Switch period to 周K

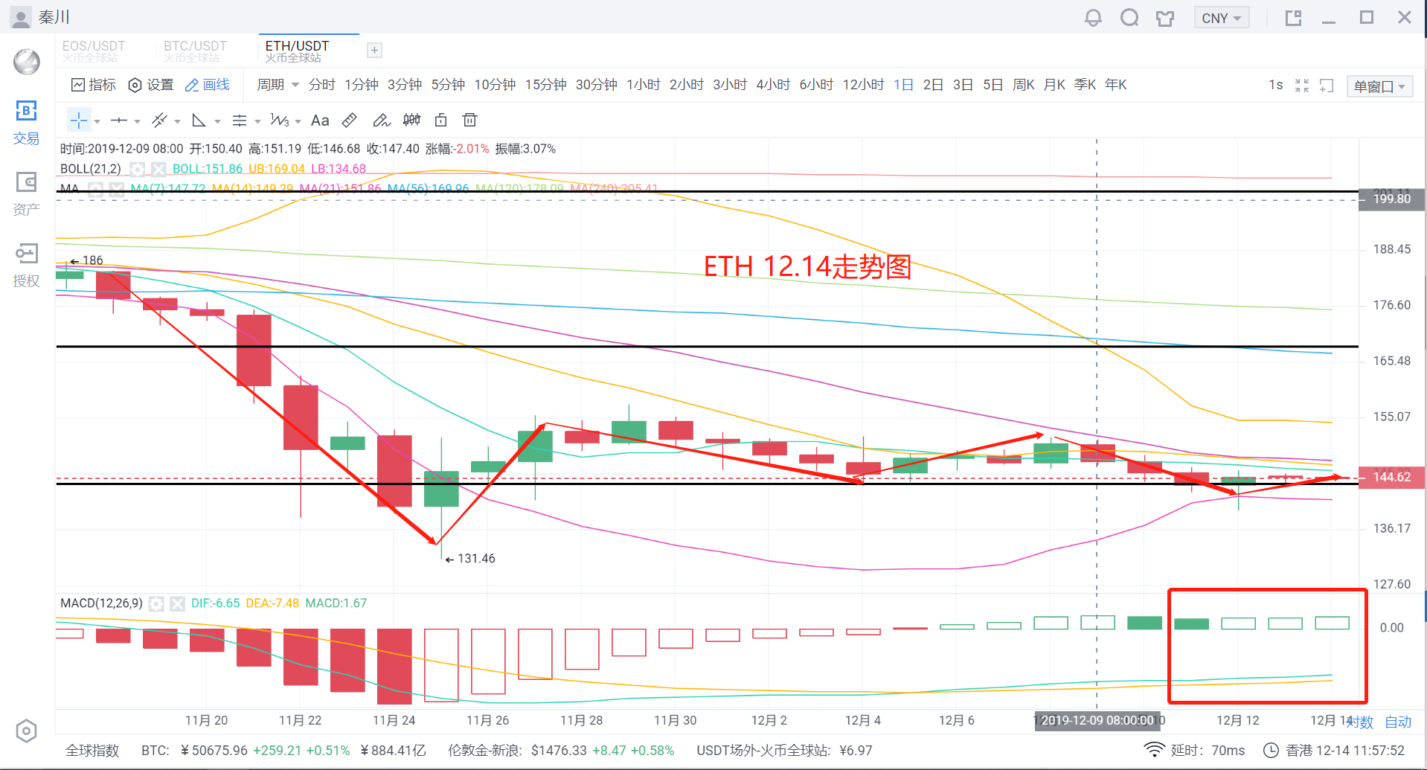click(1024, 85)
